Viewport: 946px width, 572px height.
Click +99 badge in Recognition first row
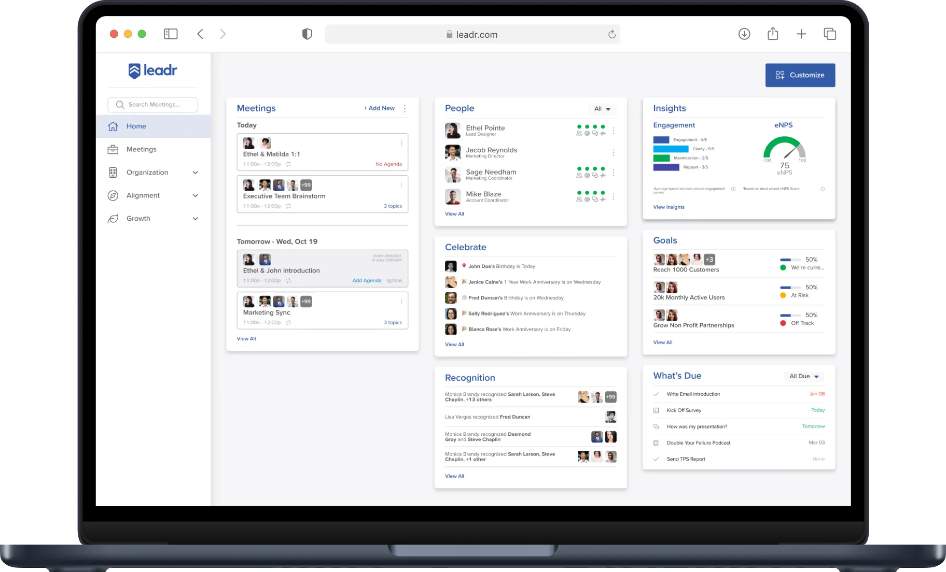pos(611,397)
